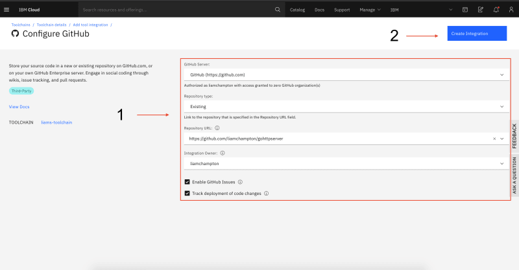Show info for Track deployment of code changes

point(266,194)
